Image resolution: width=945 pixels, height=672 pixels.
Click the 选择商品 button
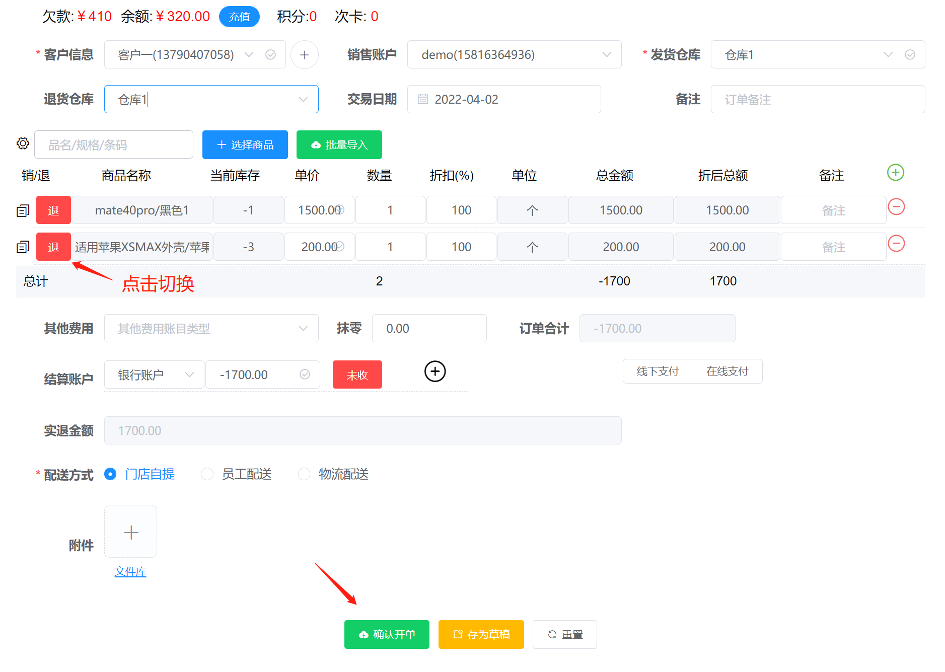click(x=245, y=144)
